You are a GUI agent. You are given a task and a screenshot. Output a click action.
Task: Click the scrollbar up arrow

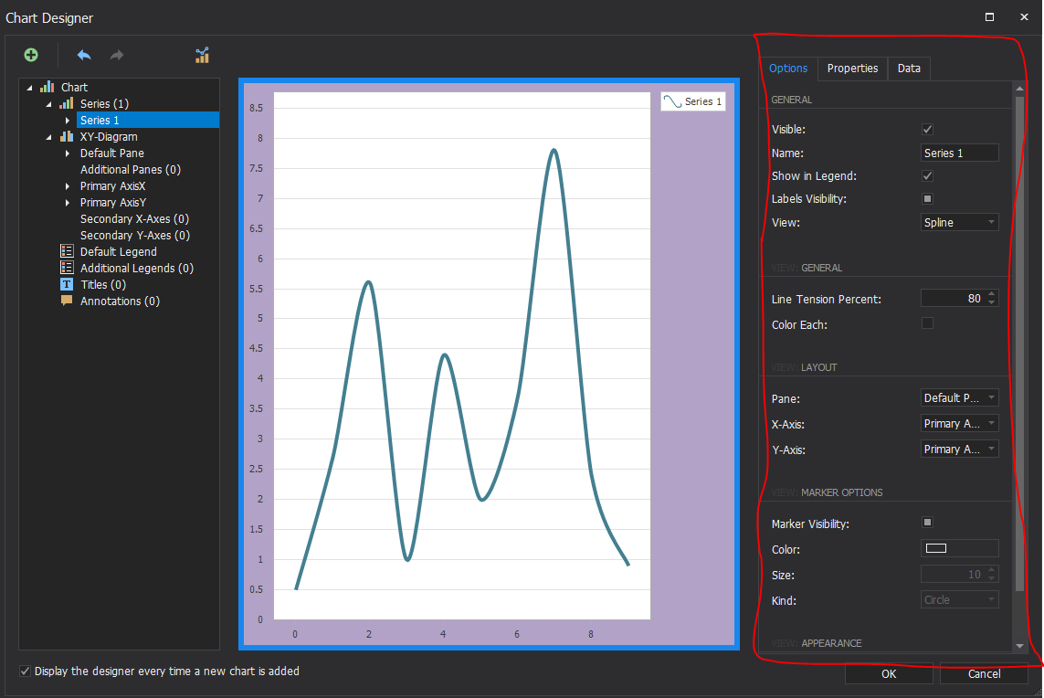click(x=1019, y=88)
